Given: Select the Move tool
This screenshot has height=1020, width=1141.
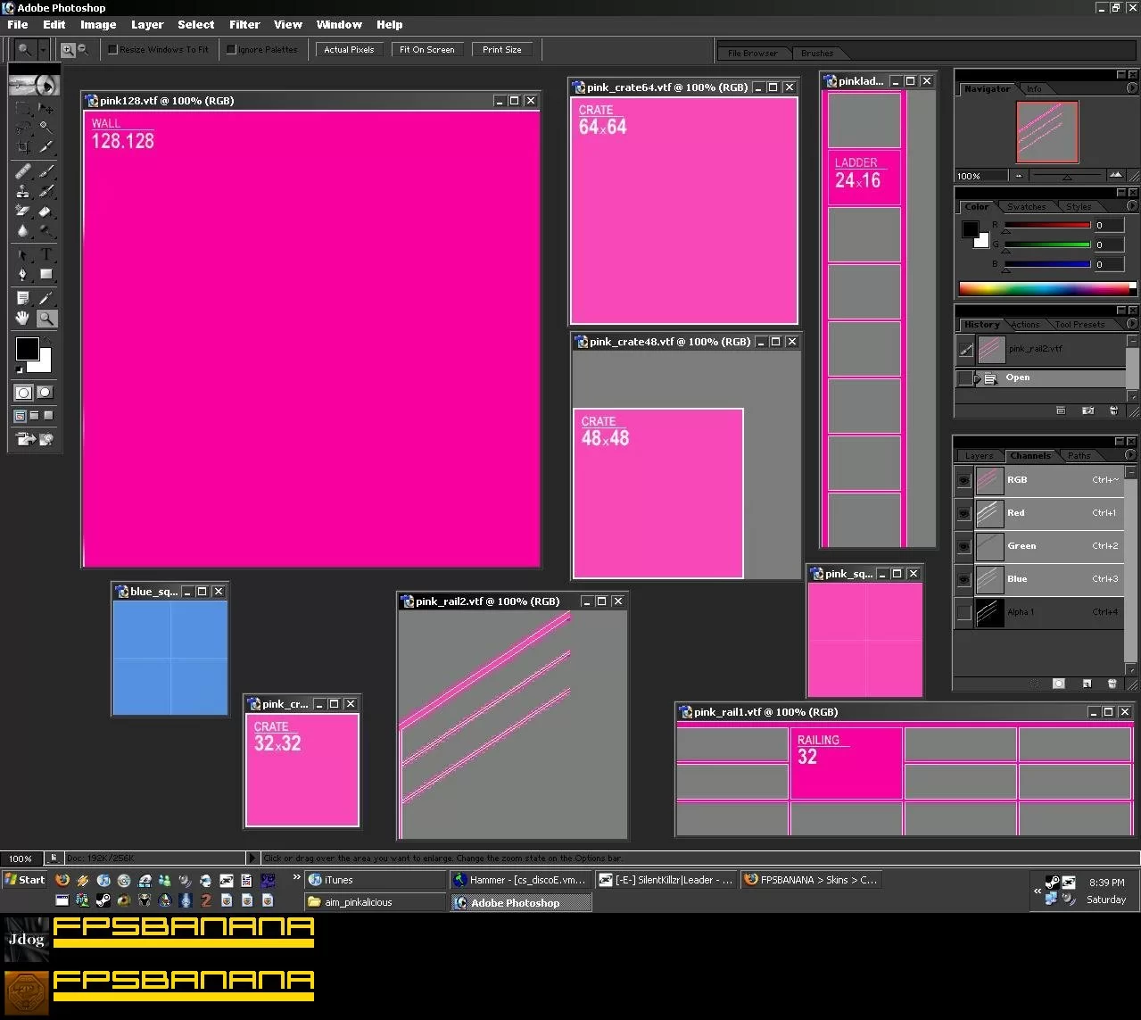Looking at the screenshot, I should click(45, 108).
